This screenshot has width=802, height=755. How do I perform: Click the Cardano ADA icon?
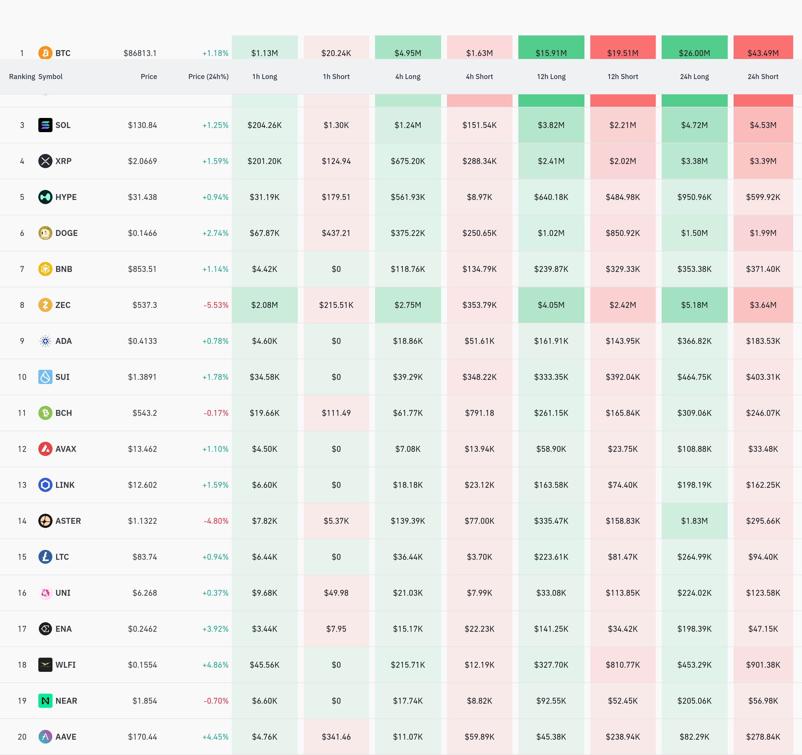click(45, 341)
